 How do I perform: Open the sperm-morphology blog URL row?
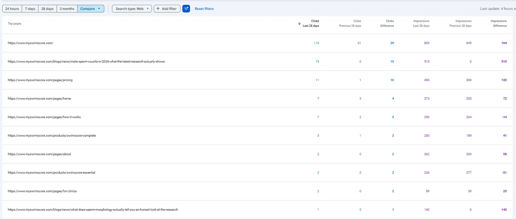(258, 210)
